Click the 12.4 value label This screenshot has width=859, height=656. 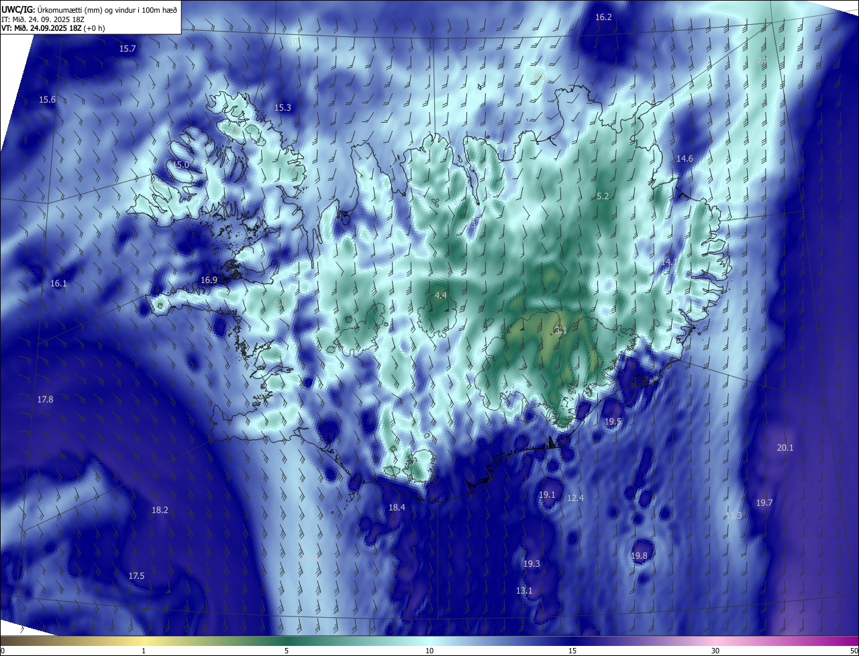[575, 498]
